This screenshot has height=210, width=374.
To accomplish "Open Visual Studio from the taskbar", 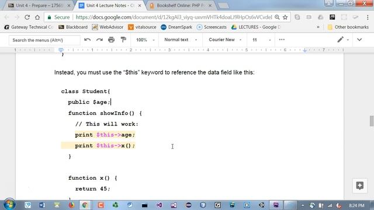I will point(159,205).
